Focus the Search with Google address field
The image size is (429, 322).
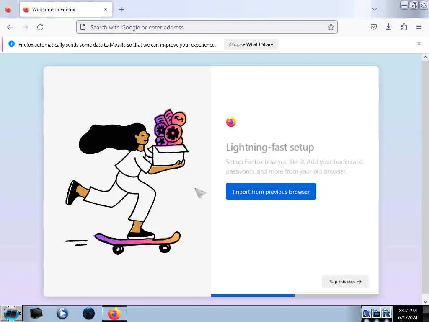(x=207, y=27)
